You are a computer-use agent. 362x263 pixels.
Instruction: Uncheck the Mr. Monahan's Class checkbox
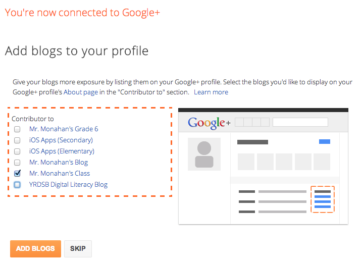pos(17,173)
